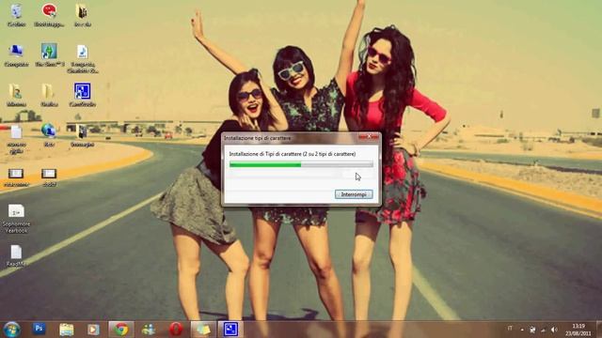The image size is (602, 338).
Task: Launch the blue CamStudio desktop shortcut
Action: click(82, 95)
